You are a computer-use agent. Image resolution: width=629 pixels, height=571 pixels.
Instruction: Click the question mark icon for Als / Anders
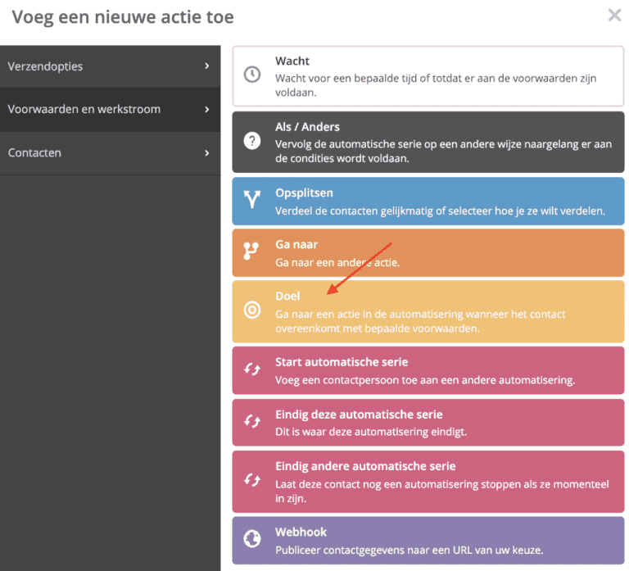tap(252, 141)
